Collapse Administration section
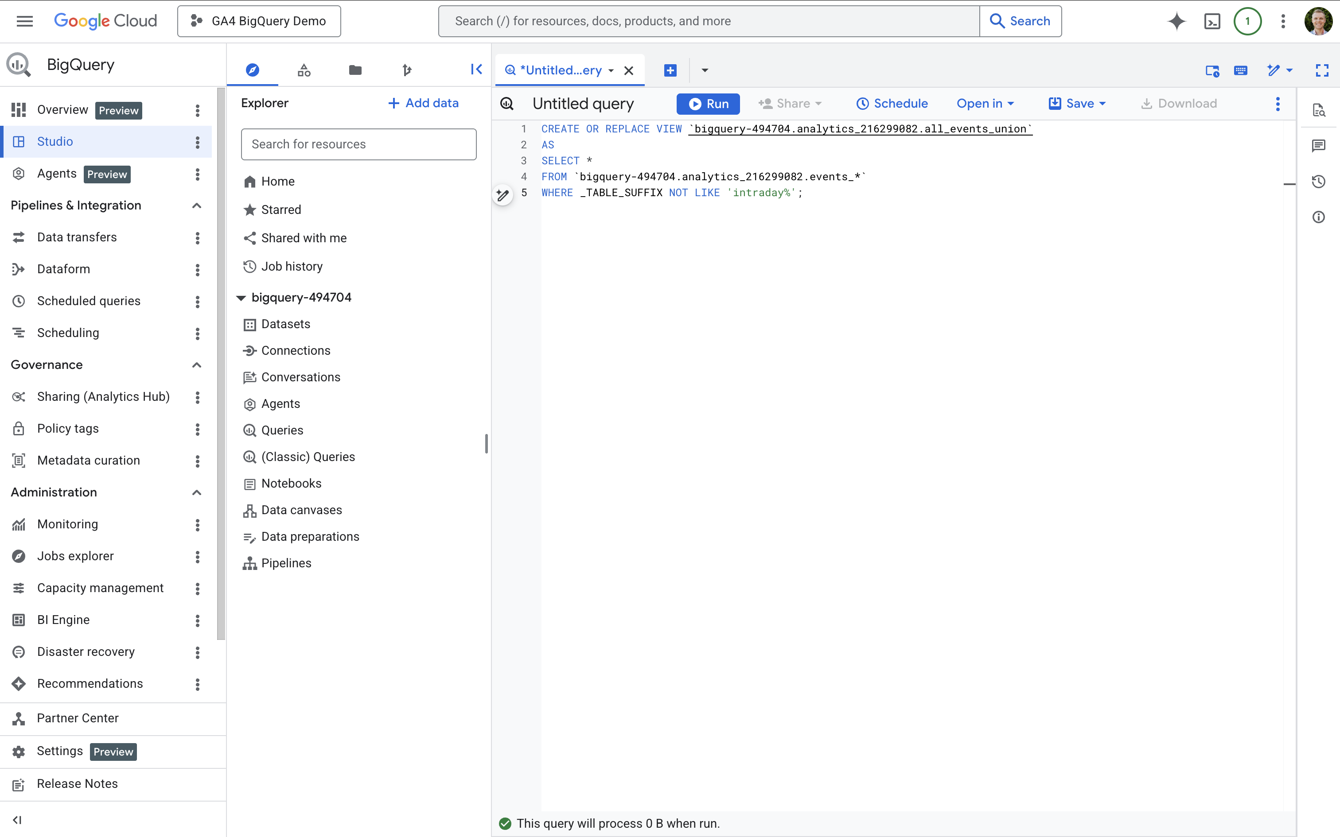 point(196,492)
